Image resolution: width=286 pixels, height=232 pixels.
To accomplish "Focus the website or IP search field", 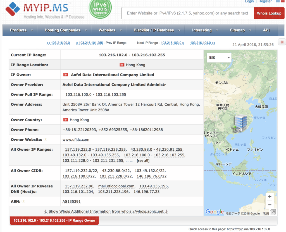I will click(187, 13).
